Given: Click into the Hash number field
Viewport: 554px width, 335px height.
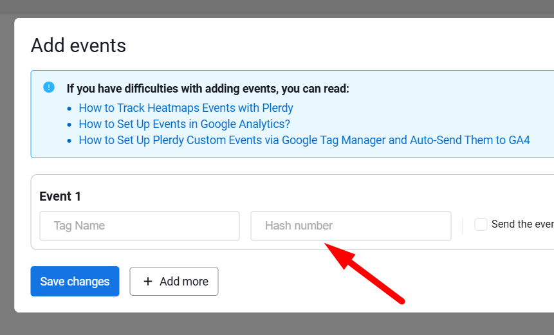Looking at the screenshot, I should [351, 226].
